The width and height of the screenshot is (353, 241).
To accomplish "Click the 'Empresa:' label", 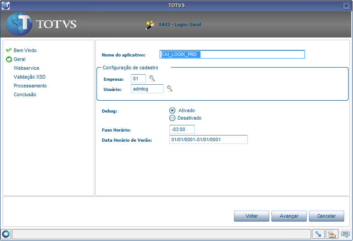I will [114, 79].
